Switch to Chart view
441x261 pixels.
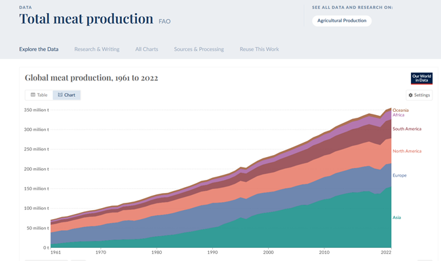(x=67, y=95)
